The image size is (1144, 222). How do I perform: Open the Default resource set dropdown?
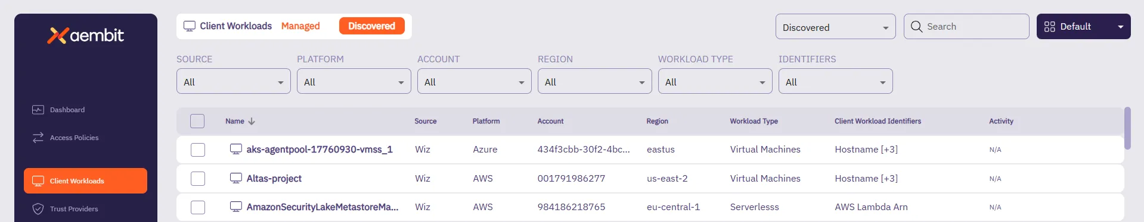coord(1083,27)
